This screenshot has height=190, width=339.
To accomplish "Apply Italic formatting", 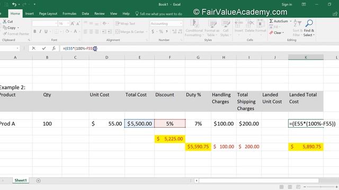I will pyautogui.click(x=40, y=32).
